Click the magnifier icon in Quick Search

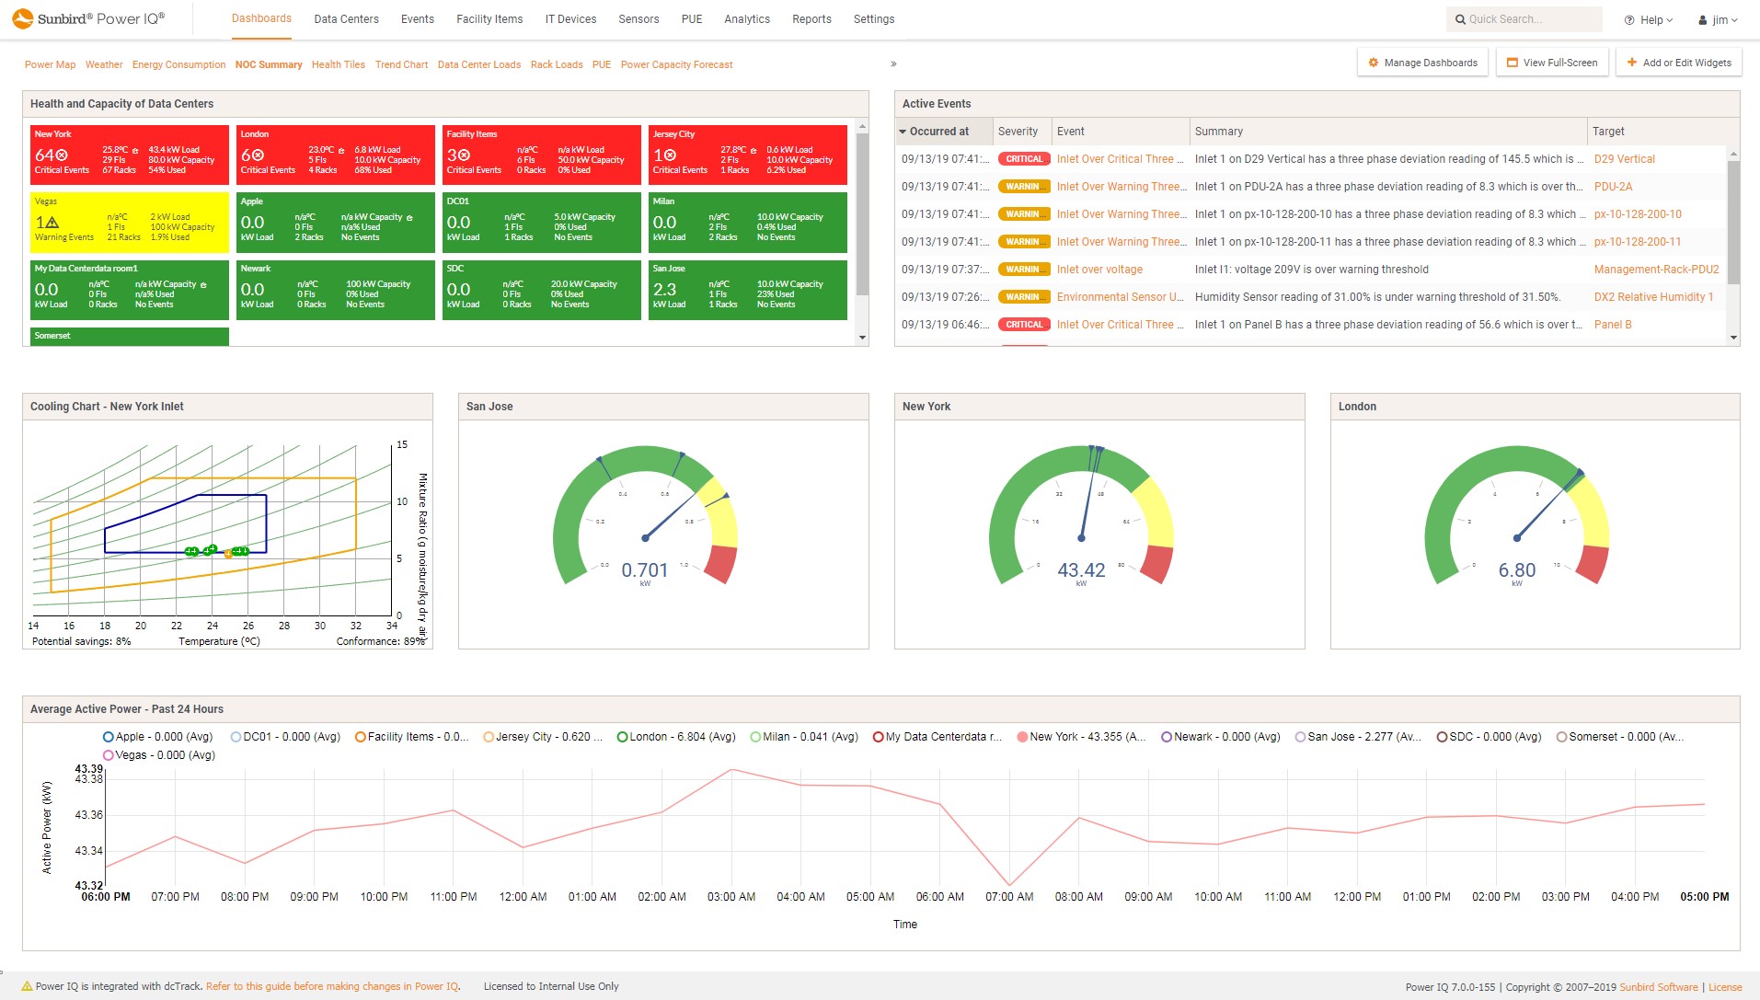tap(1461, 18)
